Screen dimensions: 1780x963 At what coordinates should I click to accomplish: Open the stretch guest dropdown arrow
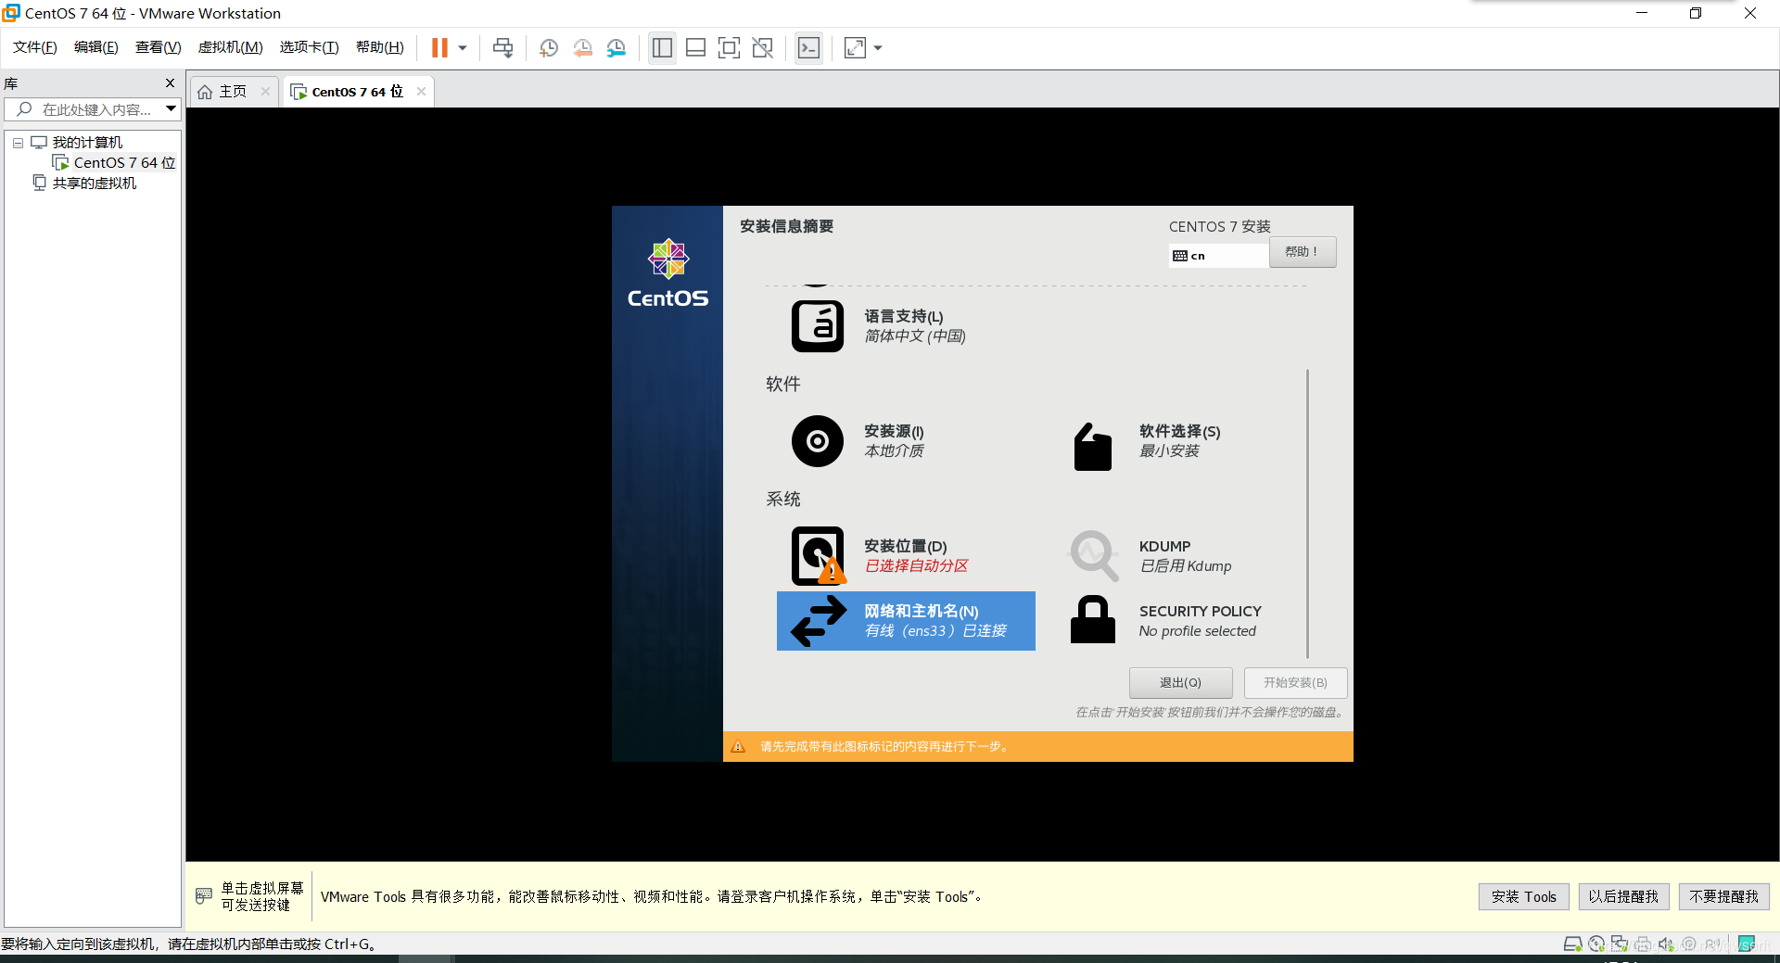pyautogui.click(x=878, y=48)
